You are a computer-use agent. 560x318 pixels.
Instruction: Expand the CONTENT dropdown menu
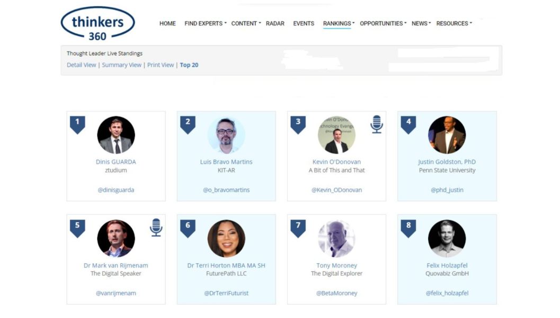(246, 23)
